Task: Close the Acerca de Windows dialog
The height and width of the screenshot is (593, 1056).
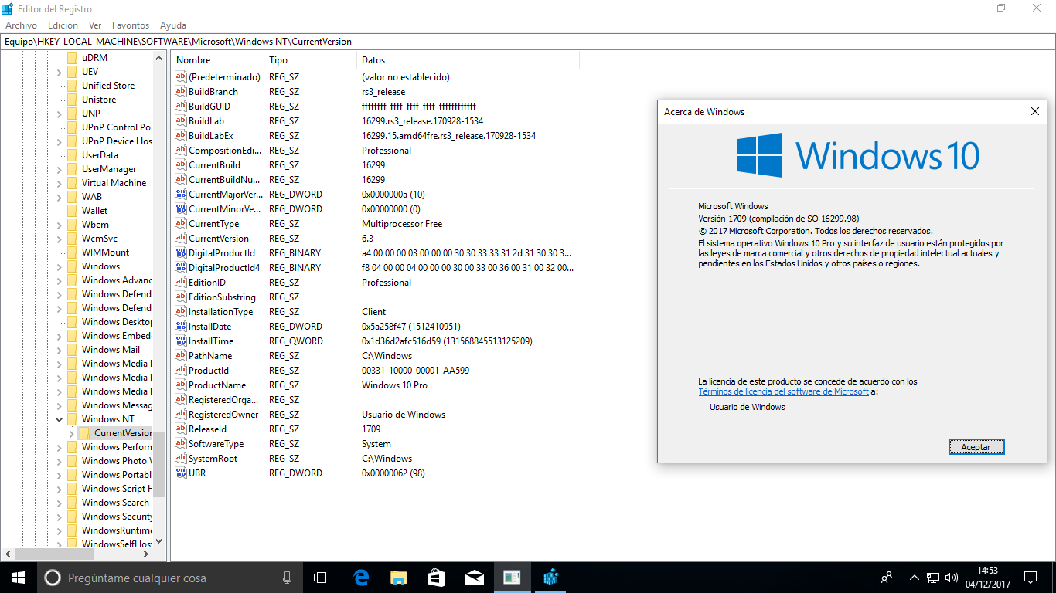Action: 1035,111
